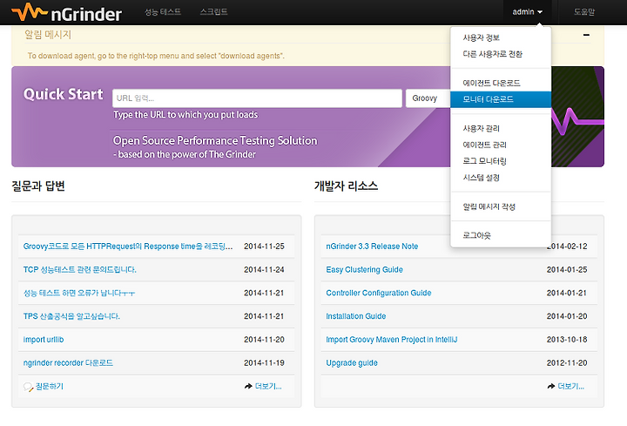Image resolution: width=627 pixels, height=426 pixels.
Task: Collapse the 알림 메시지 panel with minus icon
Action: (x=586, y=35)
